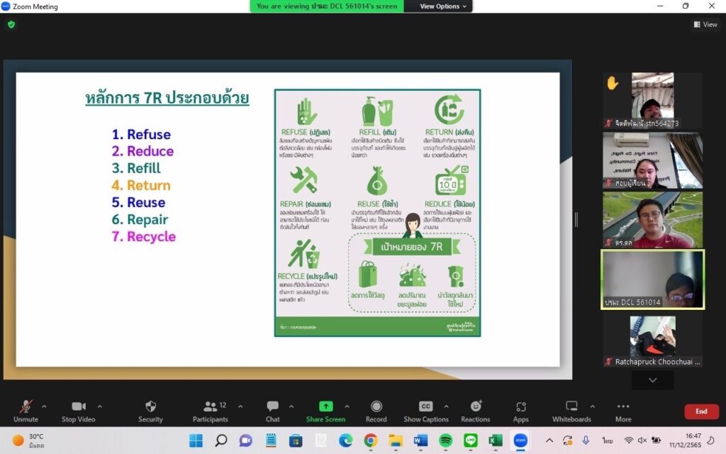Open the More menu
726x454 pixels.
coord(623,410)
